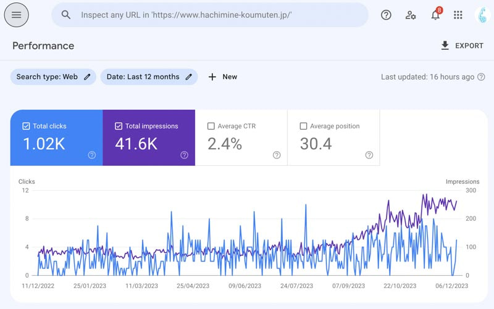The image size is (494, 309).
Task: Uncheck the Total impressions checkbox
Action: point(119,126)
